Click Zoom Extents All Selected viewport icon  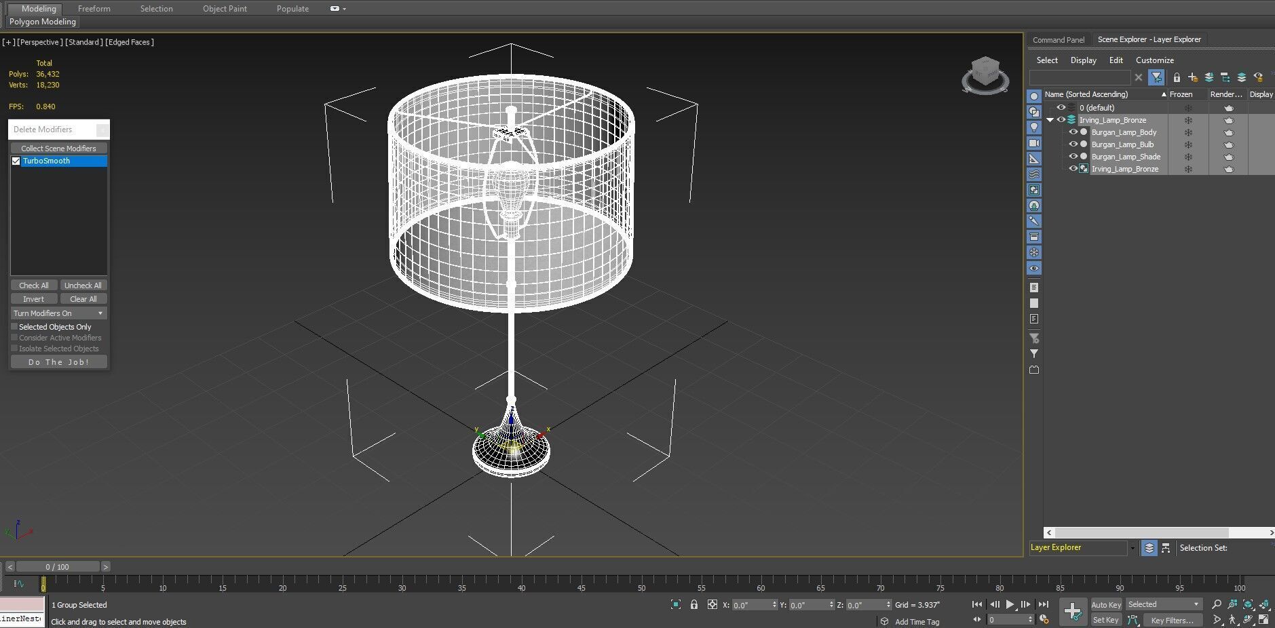coord(1264,604)
